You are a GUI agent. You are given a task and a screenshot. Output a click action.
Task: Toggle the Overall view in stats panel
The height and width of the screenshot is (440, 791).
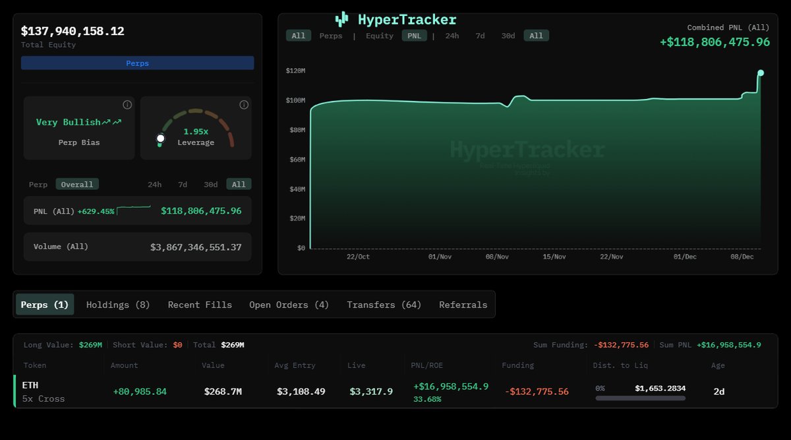[77, 185]
